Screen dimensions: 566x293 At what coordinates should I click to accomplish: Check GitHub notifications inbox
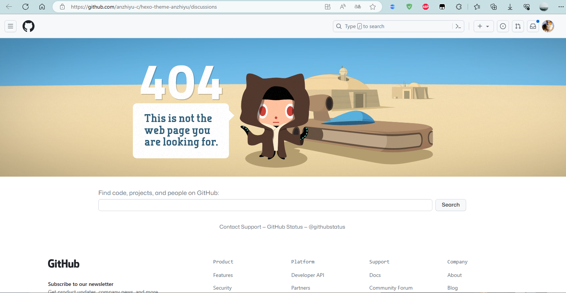point(533,26)
